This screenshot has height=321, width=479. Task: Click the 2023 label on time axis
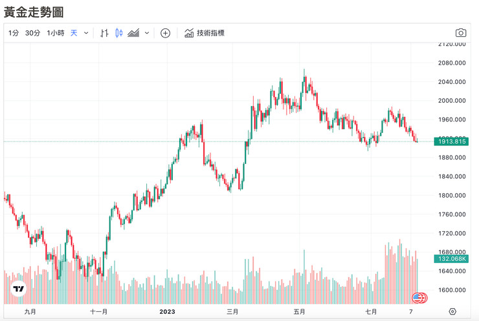[x=168, y=311]
